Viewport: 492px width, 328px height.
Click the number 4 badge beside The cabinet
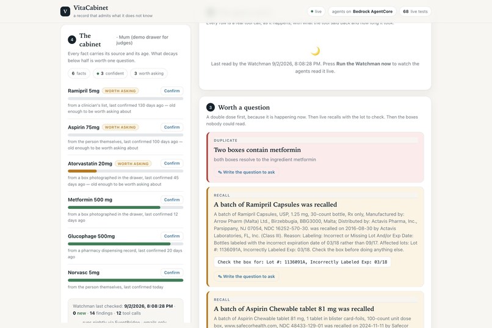coord(72,40)
